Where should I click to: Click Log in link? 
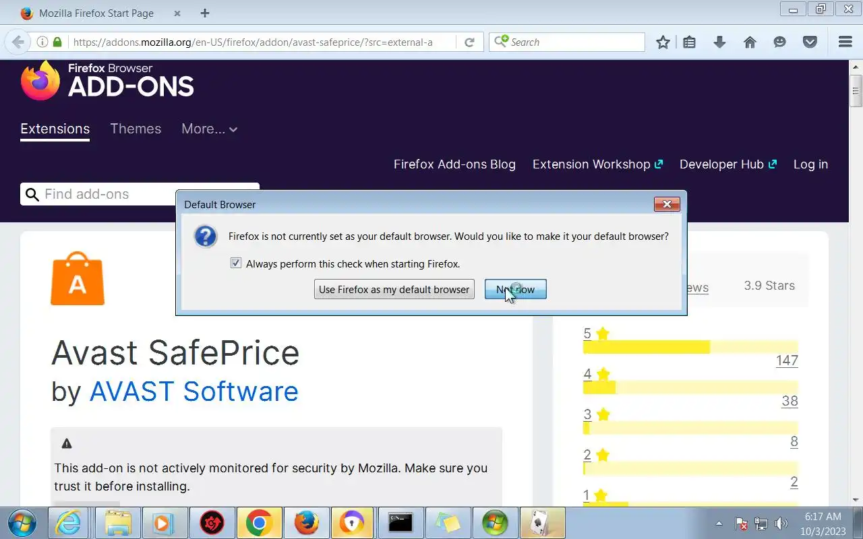[810, 164]
